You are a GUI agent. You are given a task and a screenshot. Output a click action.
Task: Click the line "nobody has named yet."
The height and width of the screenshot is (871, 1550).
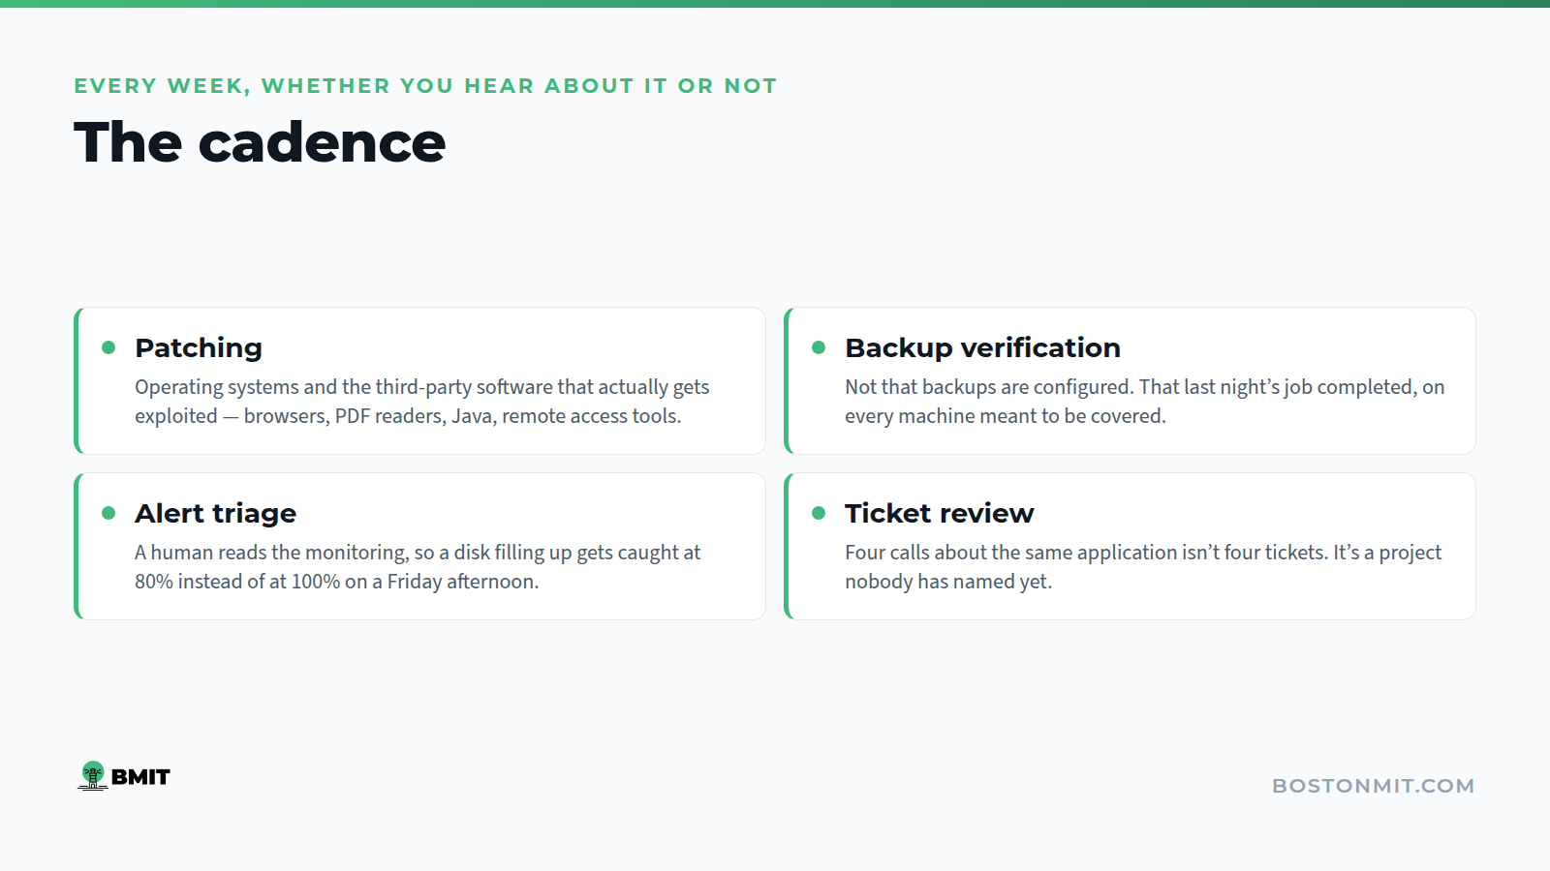pos(948,582)
